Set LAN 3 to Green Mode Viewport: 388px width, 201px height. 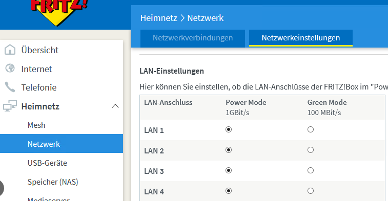click(x=311, y=170)
